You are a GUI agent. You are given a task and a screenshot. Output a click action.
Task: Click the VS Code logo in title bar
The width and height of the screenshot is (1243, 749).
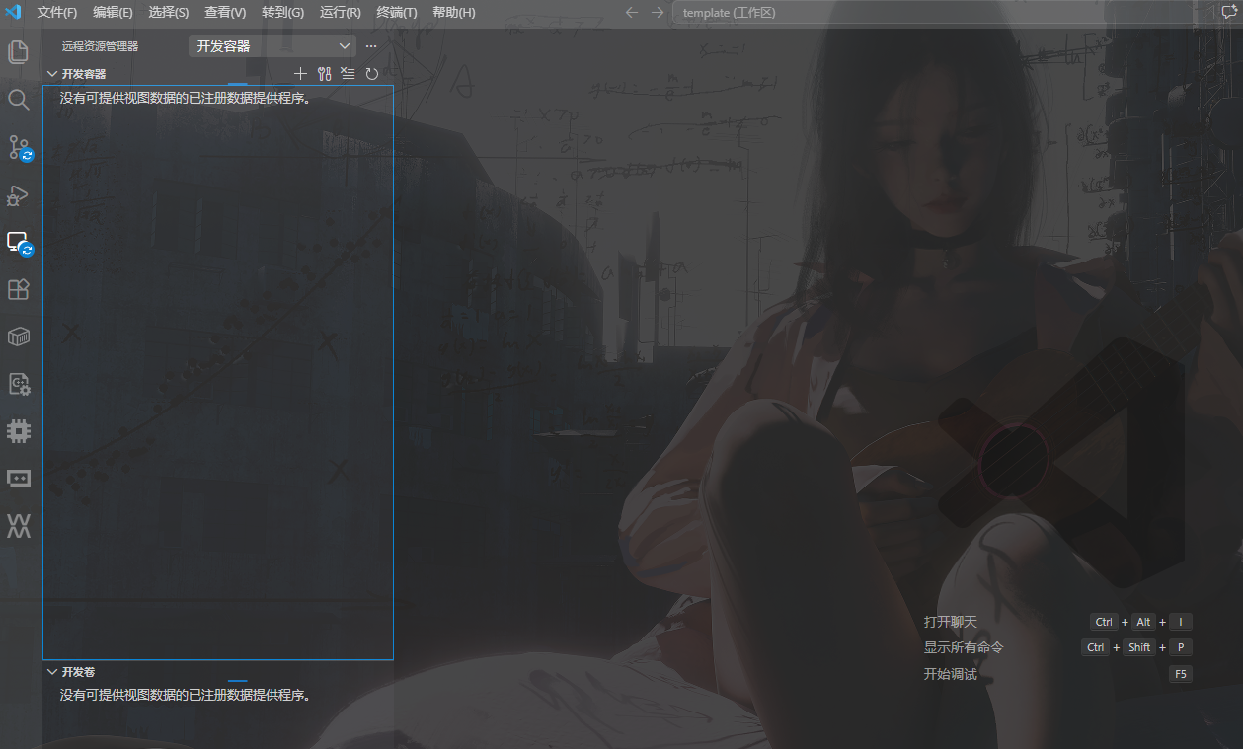(x=14, y=12)
